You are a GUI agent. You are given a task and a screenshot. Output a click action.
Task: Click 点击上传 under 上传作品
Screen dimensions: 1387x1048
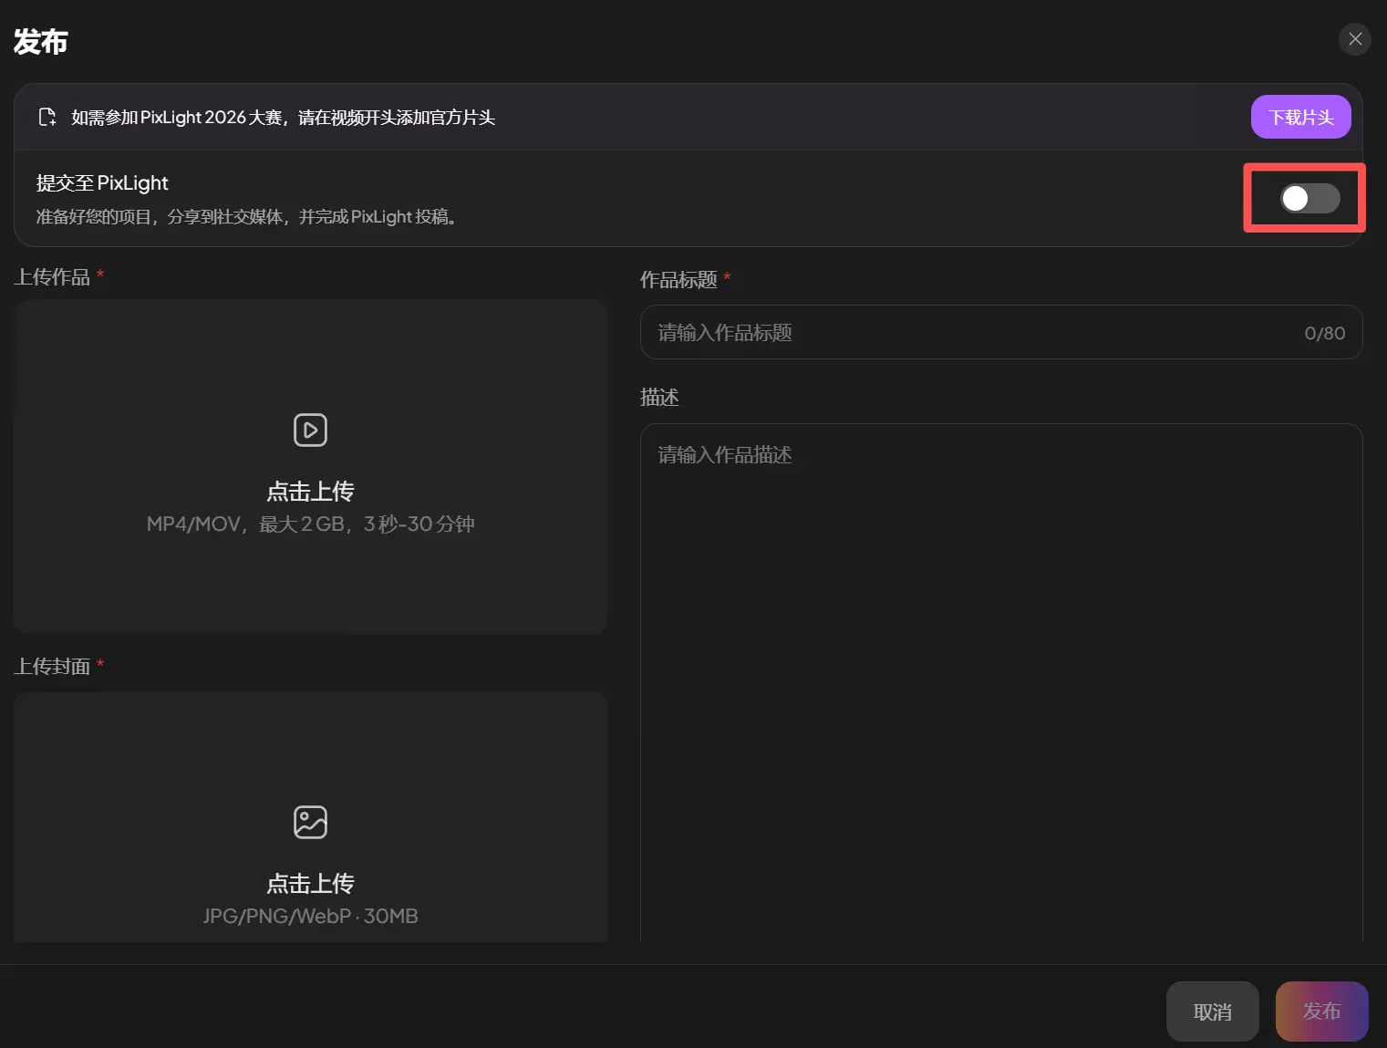tap(310, 492)
